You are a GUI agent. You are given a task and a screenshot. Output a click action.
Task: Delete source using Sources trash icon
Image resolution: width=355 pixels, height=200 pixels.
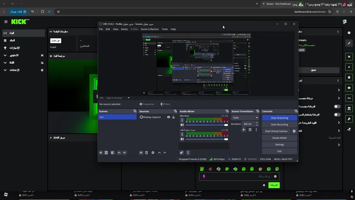[146, 152]
